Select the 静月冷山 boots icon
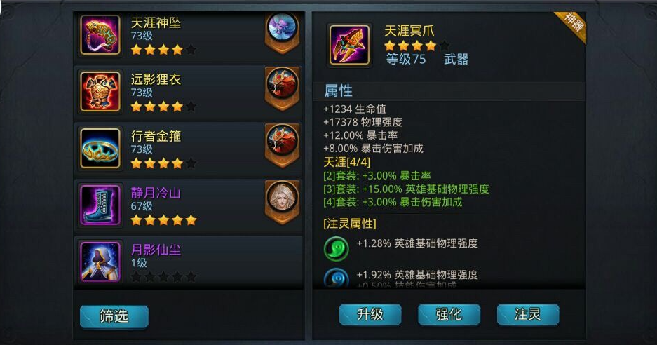The image size is (657, 345). tap(100, 205)
